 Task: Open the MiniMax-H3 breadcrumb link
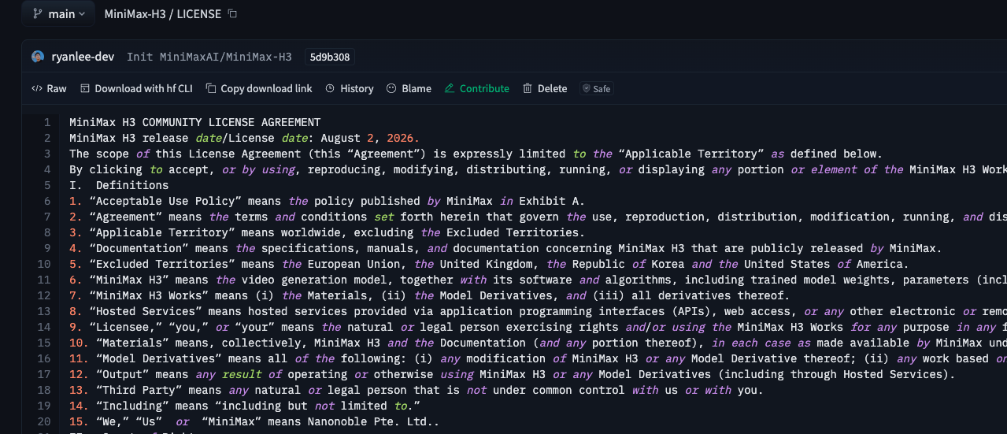pyautogui.click(x=136, y=14)
